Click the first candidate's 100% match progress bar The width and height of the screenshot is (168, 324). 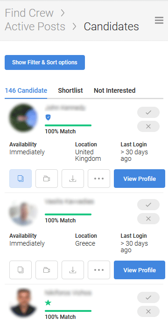(68, 125)
